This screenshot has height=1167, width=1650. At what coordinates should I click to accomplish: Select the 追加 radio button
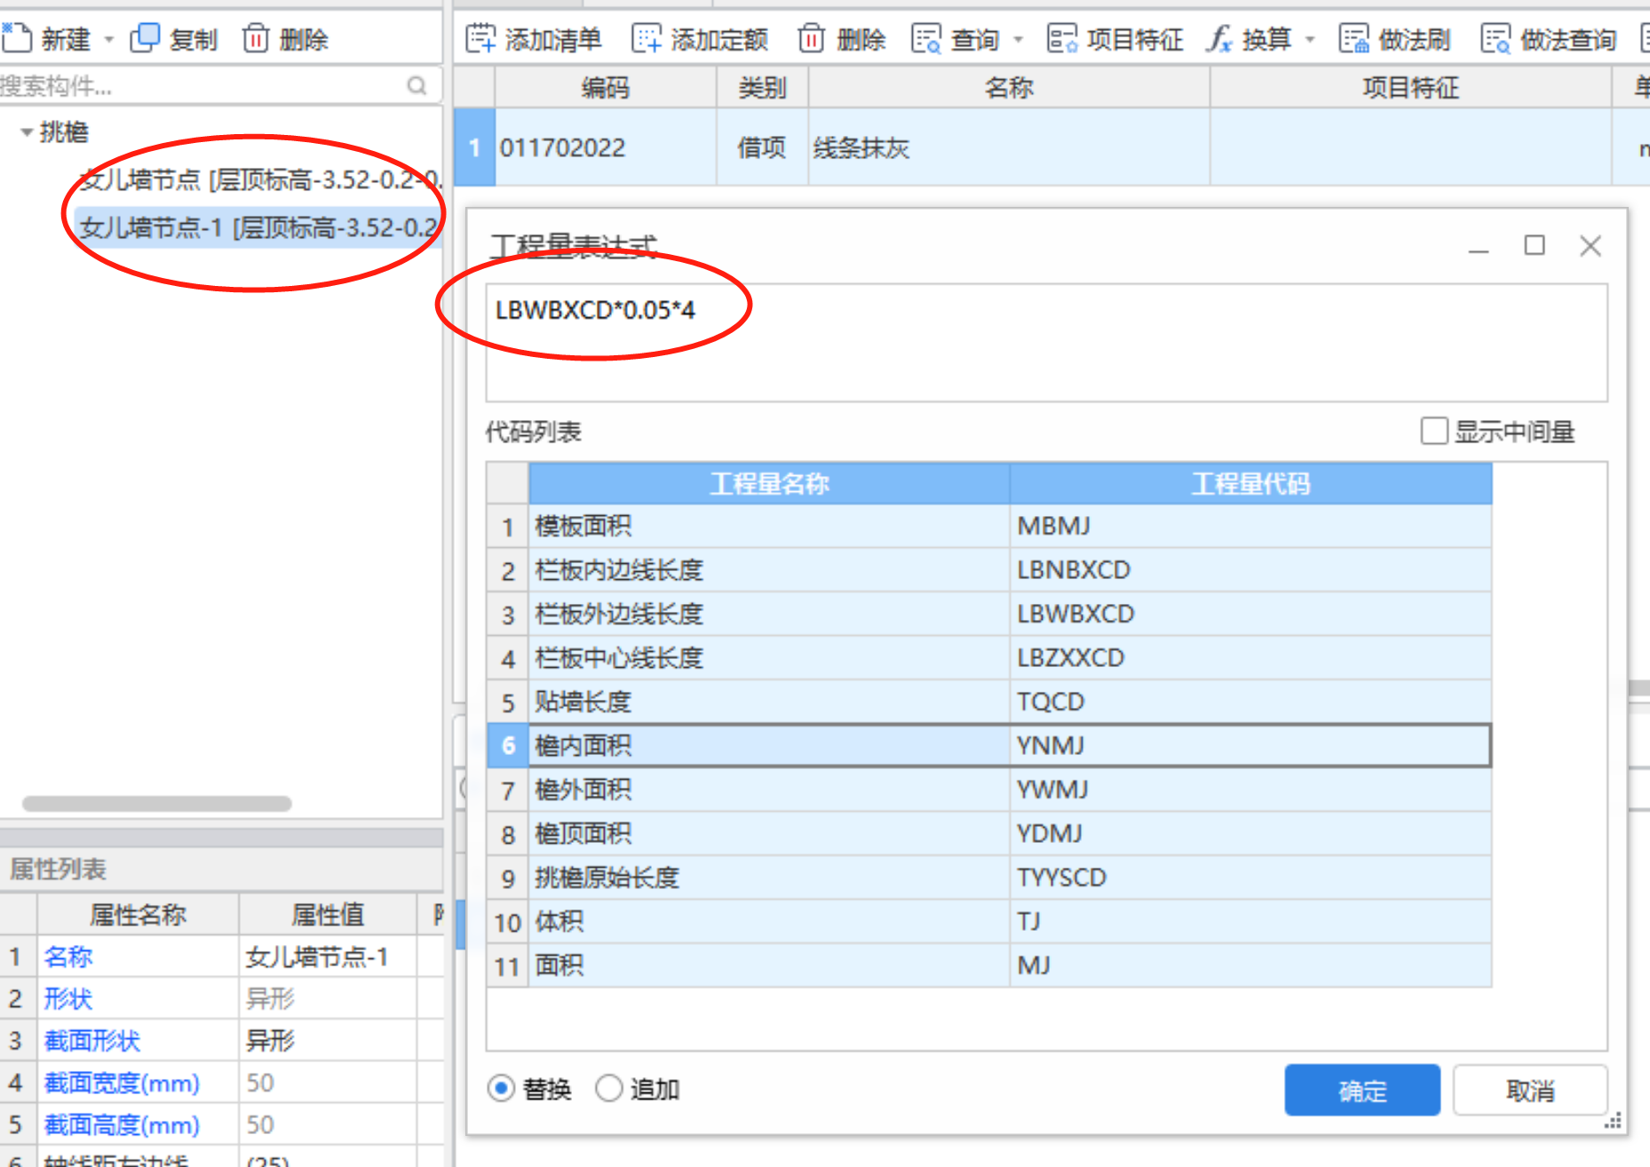coord(609,1089)
